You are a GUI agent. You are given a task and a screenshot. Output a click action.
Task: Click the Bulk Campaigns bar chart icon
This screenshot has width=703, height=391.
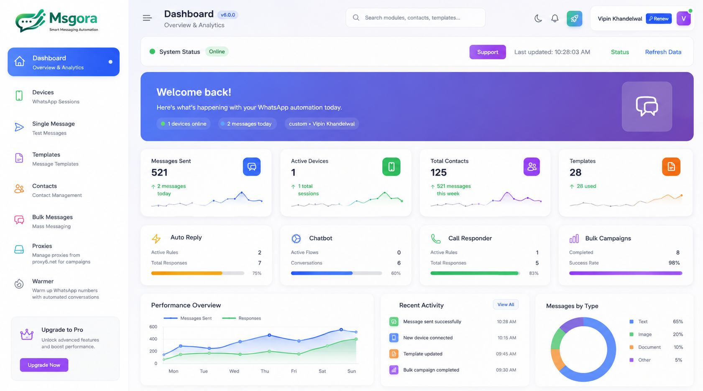(x=574, y=239)
